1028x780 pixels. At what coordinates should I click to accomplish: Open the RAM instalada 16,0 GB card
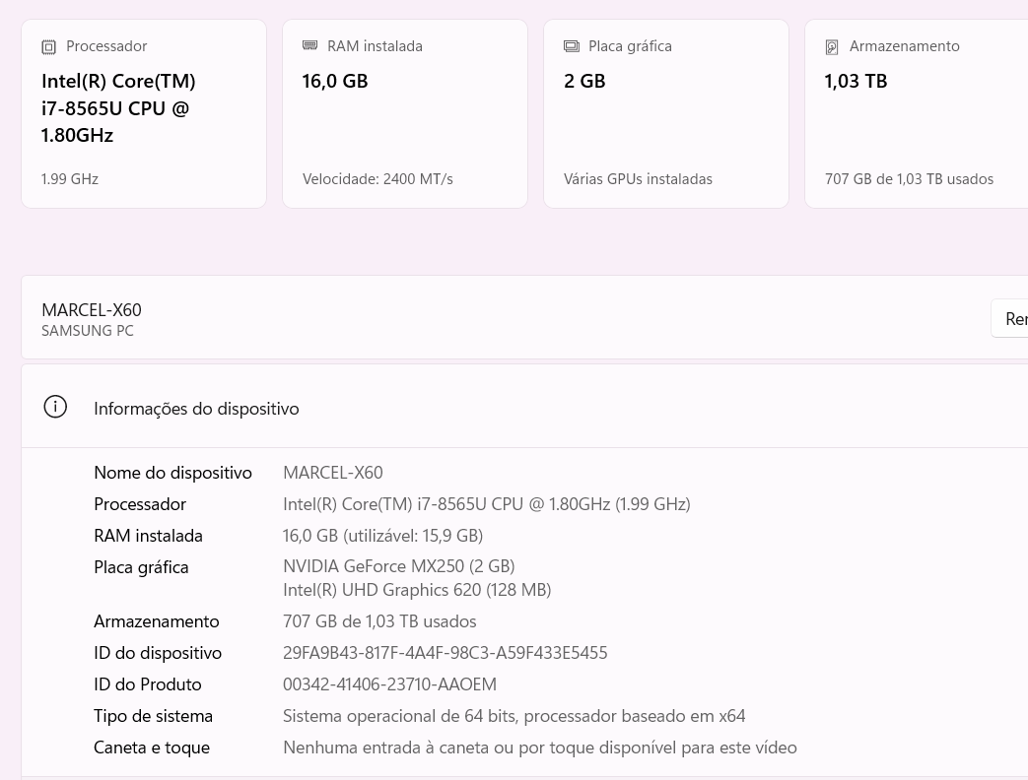pos(405,113)
